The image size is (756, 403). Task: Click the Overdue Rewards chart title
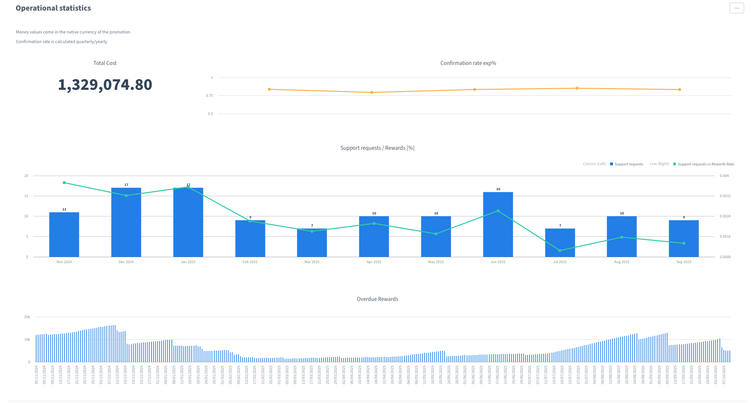click(x=377, y=299)
